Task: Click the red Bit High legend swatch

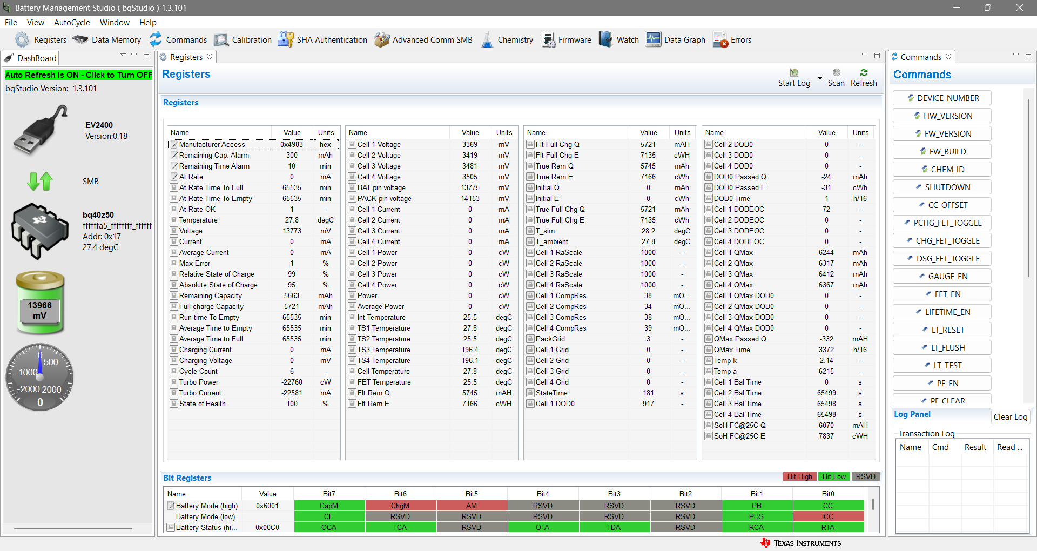Action: [799, 476]
